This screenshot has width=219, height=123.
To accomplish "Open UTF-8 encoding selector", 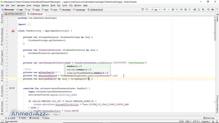I will pos(196,121).
